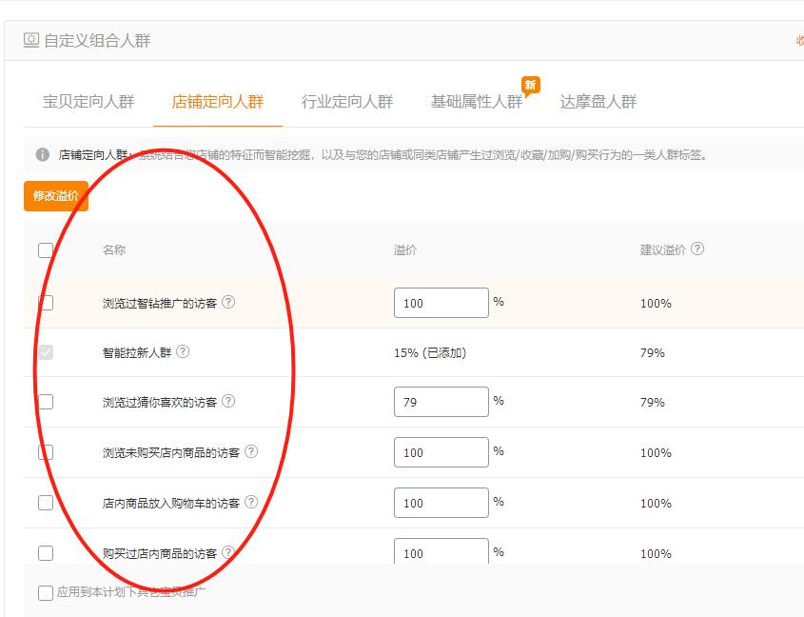Select the 100 premium input for 浏览过智钻推广的访客
Screen dimensions: 804x617
pyautogui.click(x=440, y=302)
